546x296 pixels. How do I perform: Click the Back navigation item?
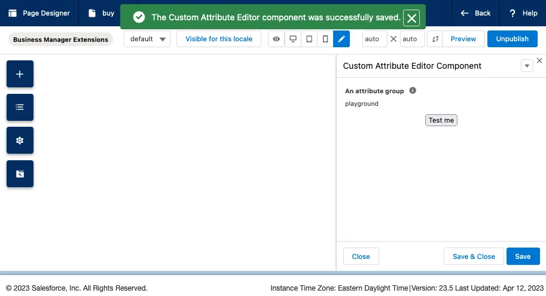tap(475, 13)
